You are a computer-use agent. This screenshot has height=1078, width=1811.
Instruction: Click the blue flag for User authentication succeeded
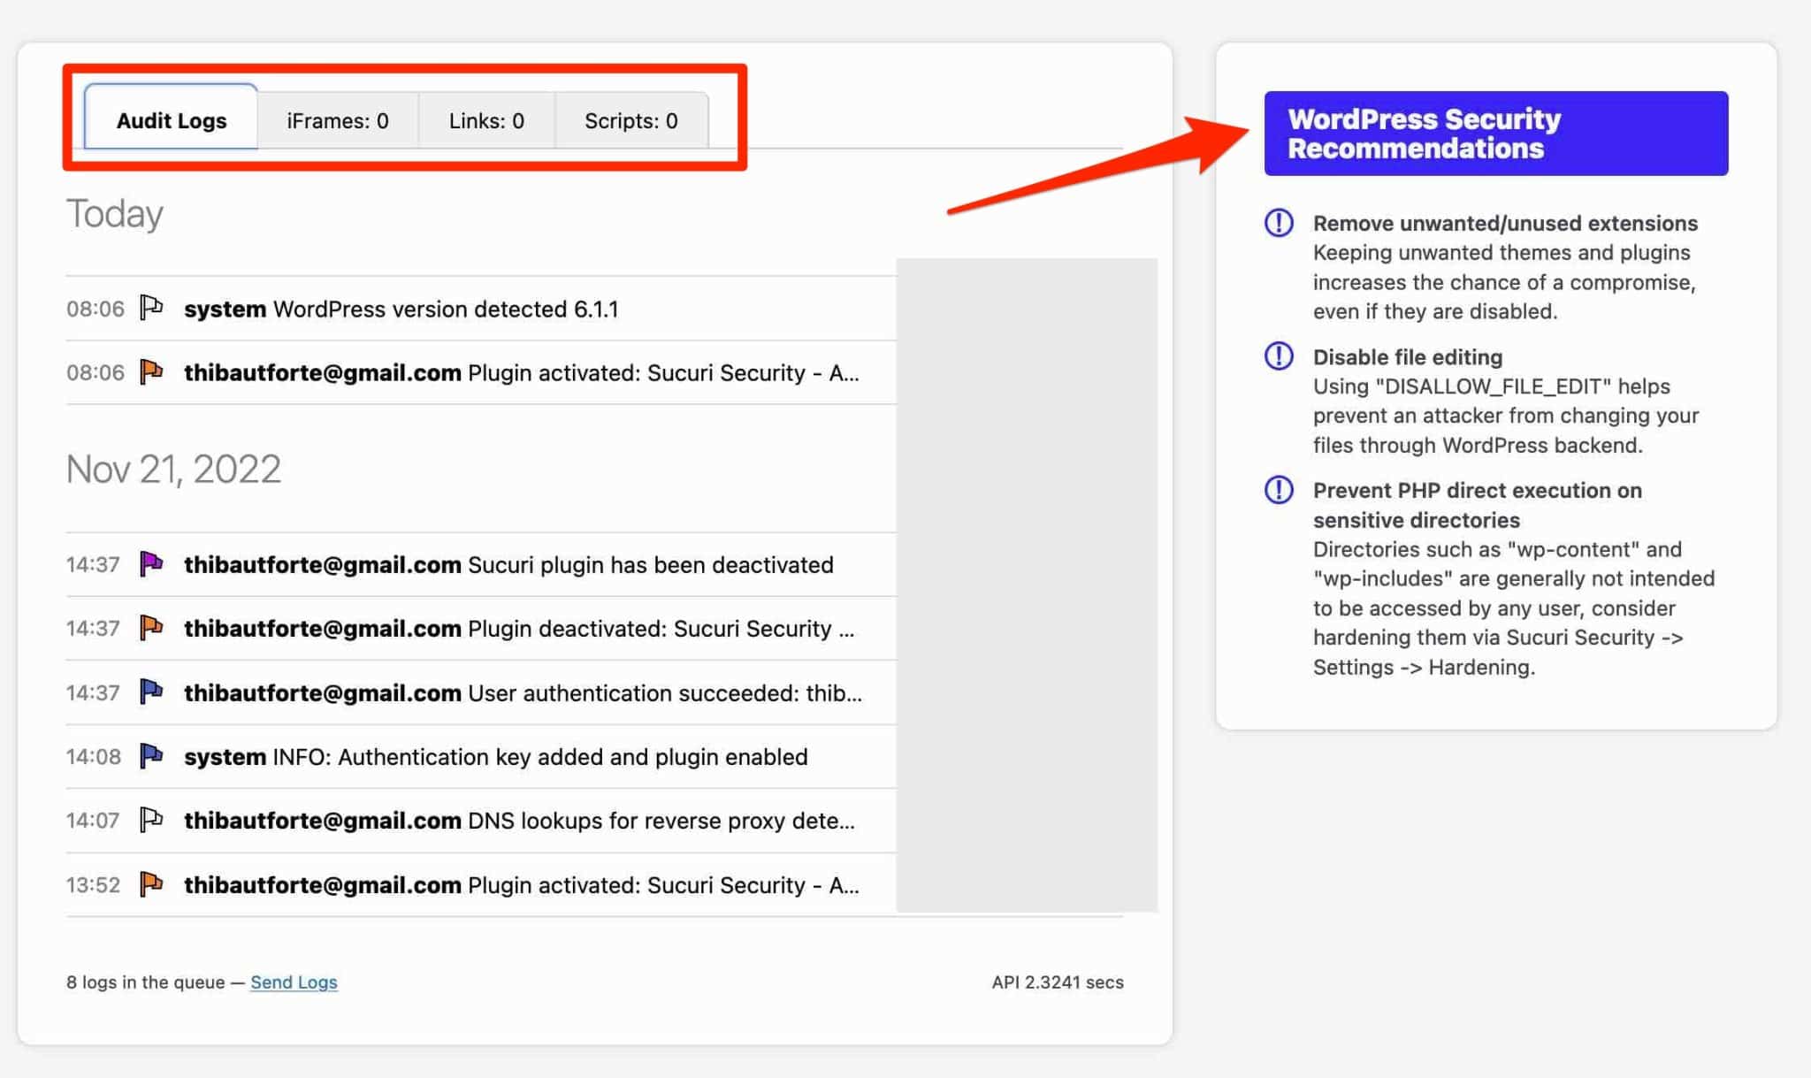point(151,692)
